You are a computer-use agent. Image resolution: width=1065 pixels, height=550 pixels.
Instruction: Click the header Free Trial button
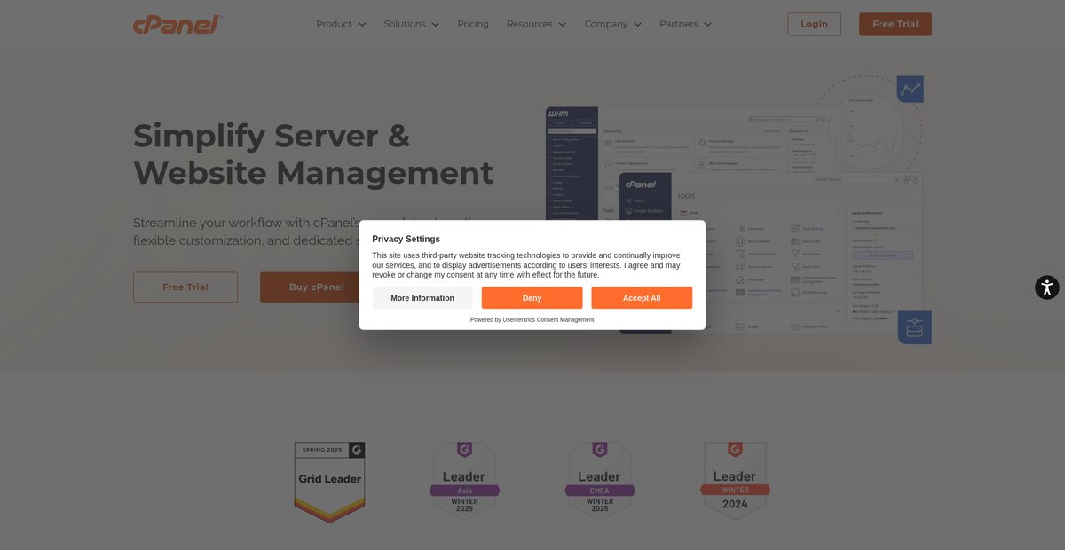[x=895, y=24]
